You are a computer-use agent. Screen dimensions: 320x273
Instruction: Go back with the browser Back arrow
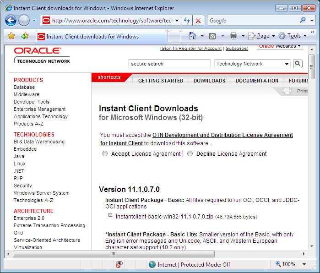[x=11, y=21]
